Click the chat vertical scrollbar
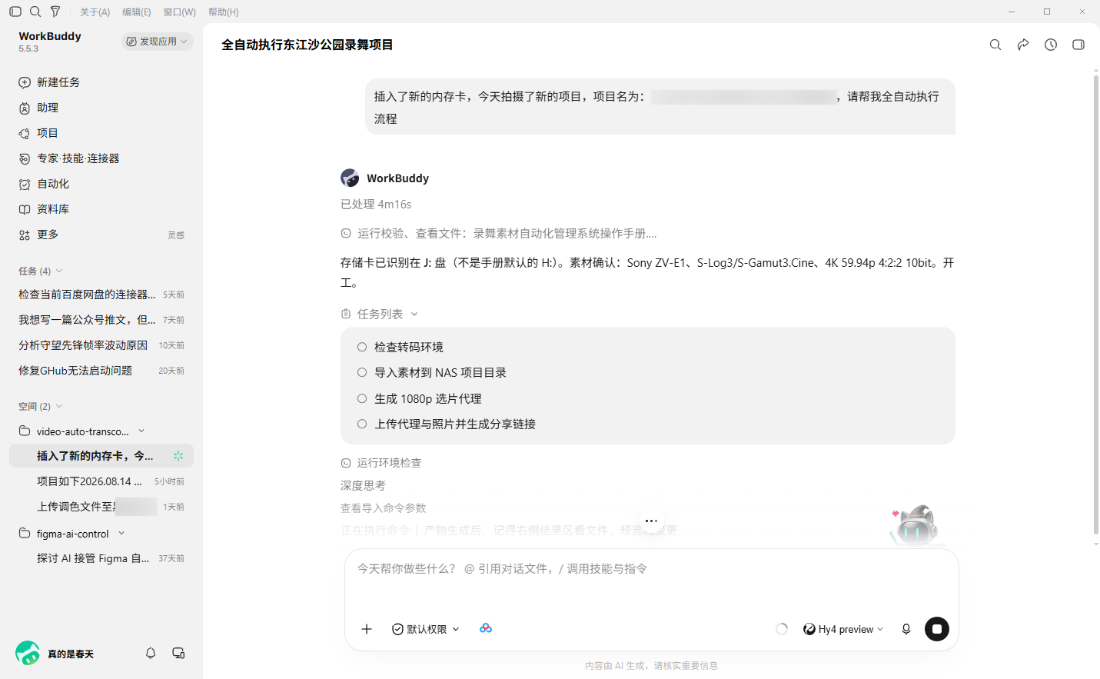The image size is (1100, 679). tap(1095, 305)
